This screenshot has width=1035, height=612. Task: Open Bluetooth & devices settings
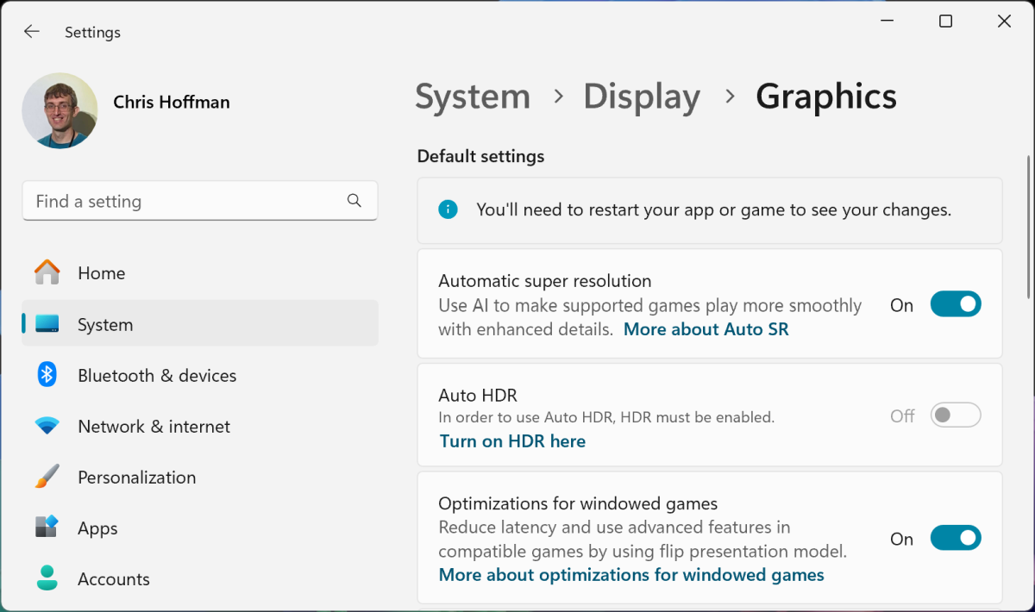click(200, 375)
